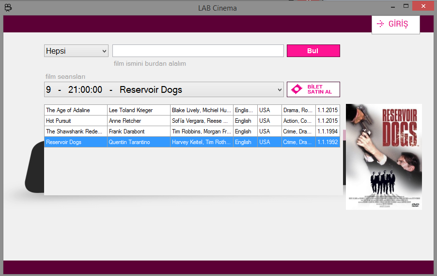Select 'Tim Robbins, Morgan Fr...' cast cell
The width and height of the screenshot is (437, 276).
[202, 131]
